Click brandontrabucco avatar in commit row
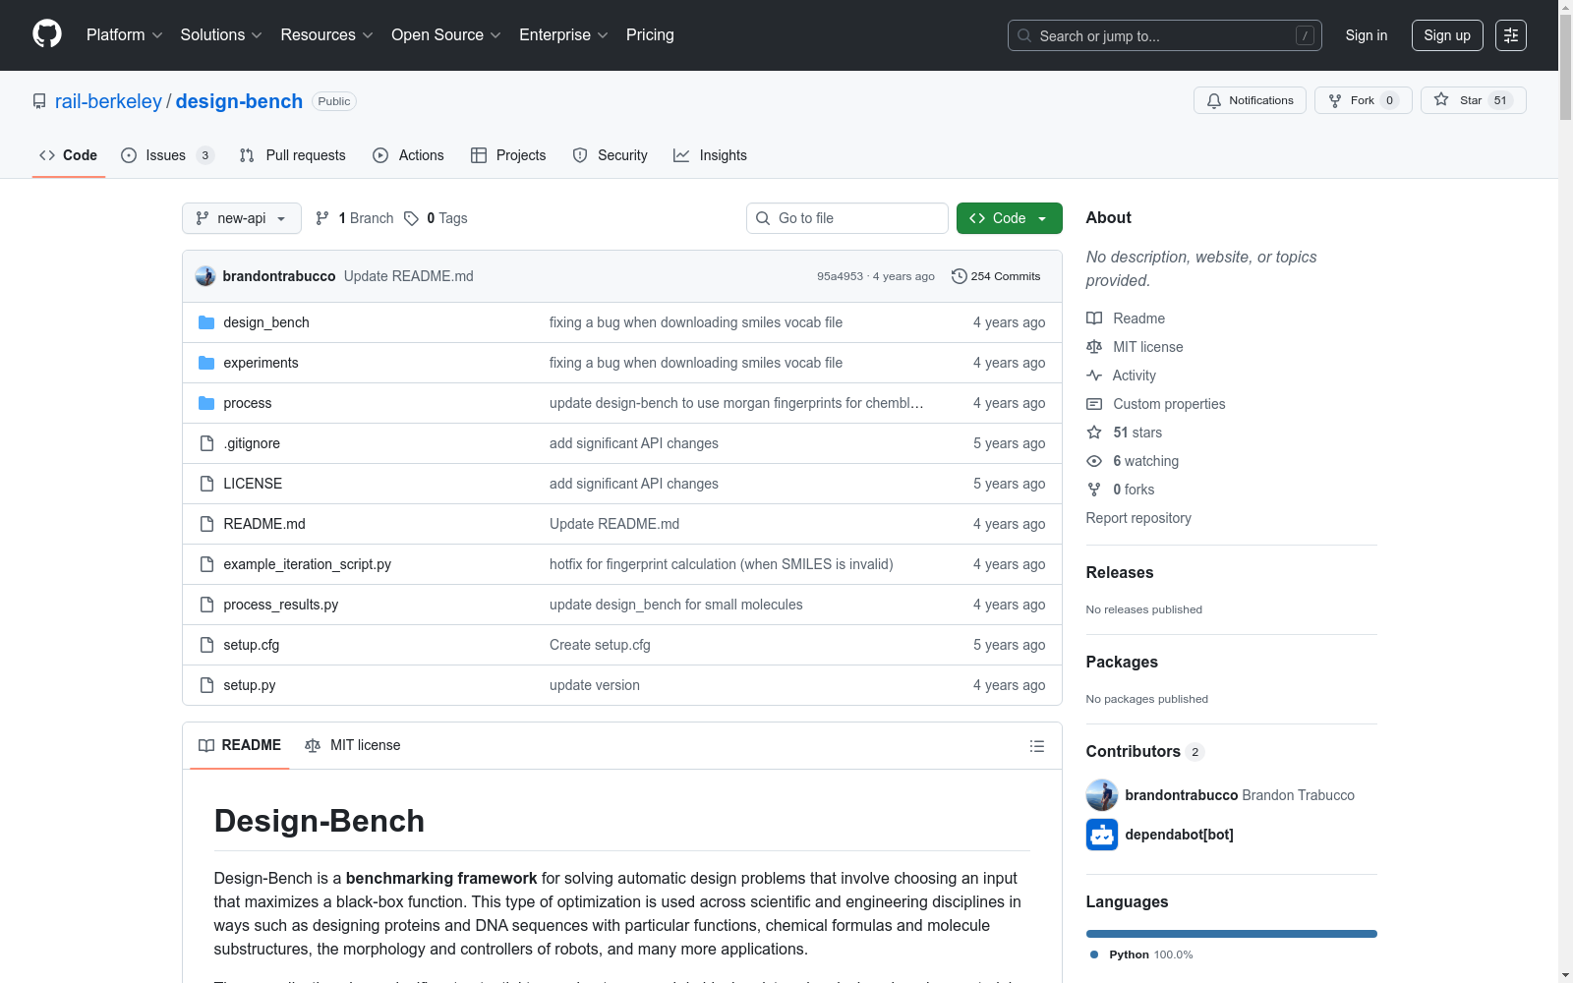This screenshot has width=1573, height=983. (x=205, y=276)
